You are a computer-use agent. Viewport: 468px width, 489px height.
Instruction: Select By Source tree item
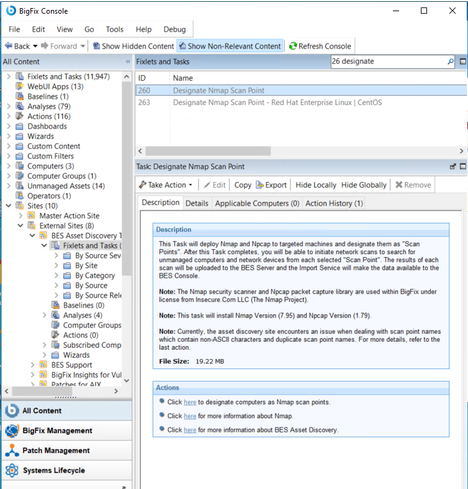pyautogui.click(x=91, y=285)
